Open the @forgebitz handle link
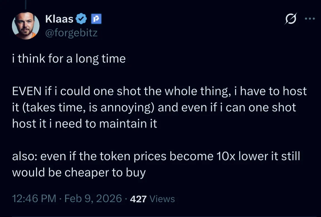321x217 pixels. (x=71, y=33)
